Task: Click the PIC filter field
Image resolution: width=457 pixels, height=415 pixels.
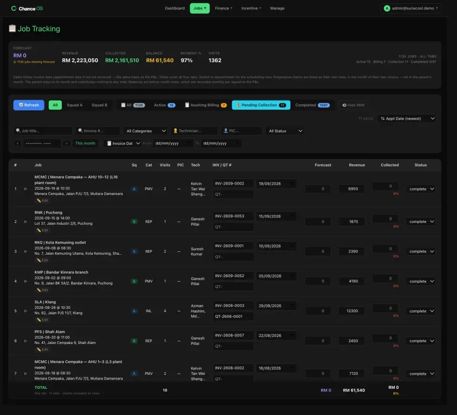Action: click(241, 131)
